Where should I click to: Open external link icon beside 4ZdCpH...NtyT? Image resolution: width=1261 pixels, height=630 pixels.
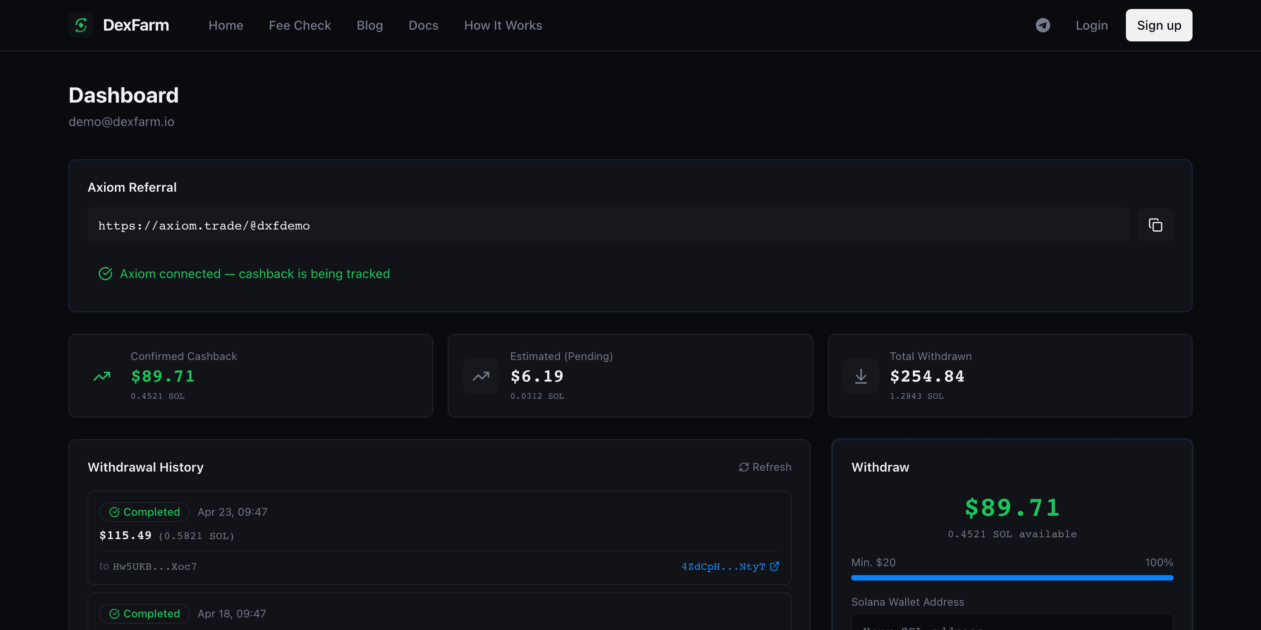(x=775, y=567)
